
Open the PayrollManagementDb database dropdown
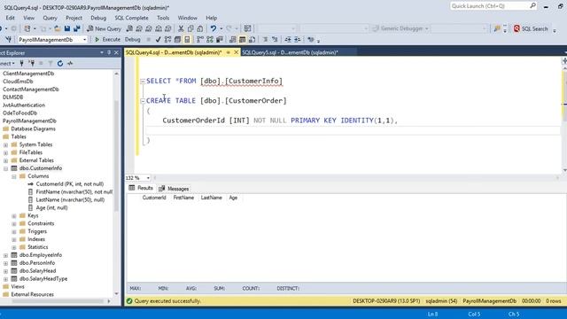[85, 39]
